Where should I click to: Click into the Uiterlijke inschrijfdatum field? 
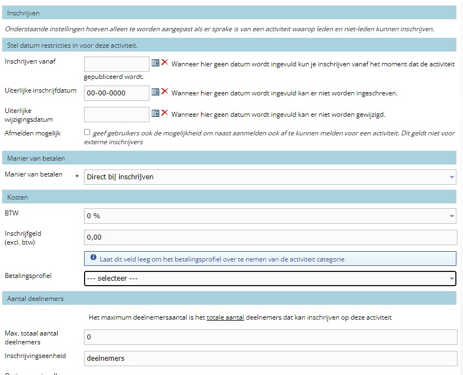tap(116, 93)
